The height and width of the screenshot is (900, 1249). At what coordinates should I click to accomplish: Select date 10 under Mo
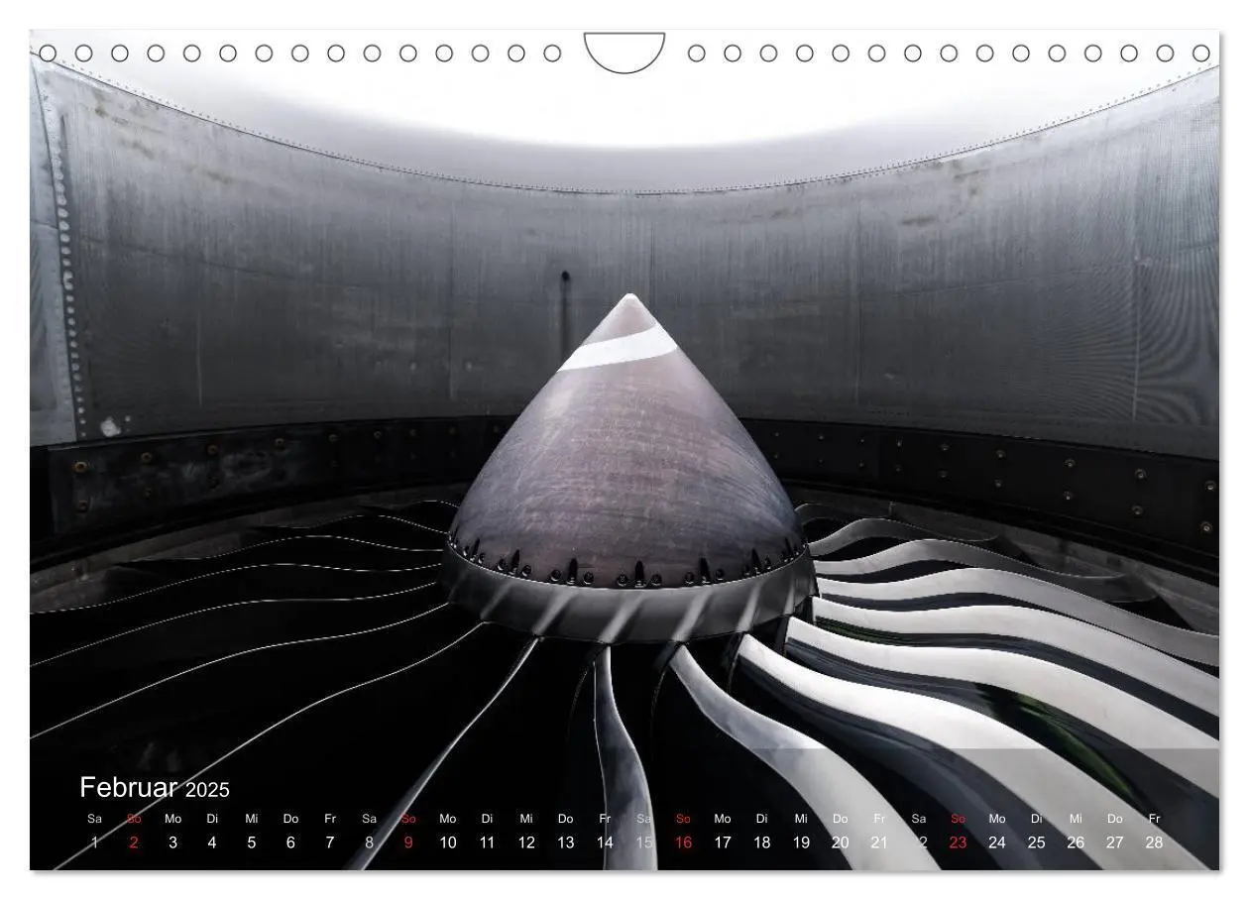click(x=448, y=843)
